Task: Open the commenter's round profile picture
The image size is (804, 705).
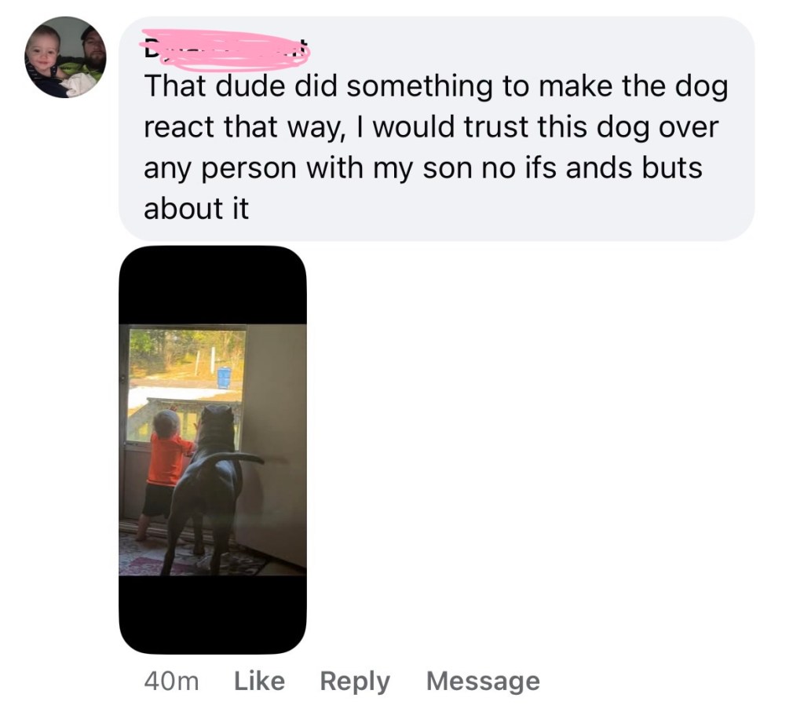Action: (66, 57)
